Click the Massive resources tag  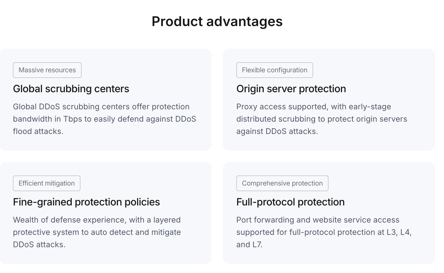pos(47,70)
